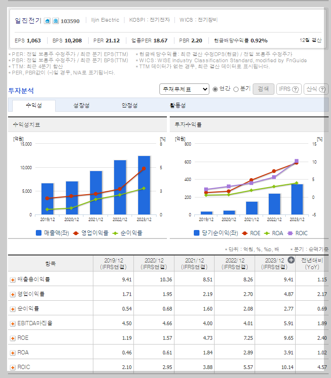This screenshot has width=331, height=378.
Task: Click the 수익성지표 panel title
Action: (26, 124)
